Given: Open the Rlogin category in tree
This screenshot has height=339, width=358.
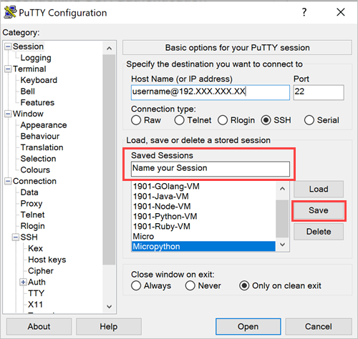Looking at the screenshot, I should (x=32, y=226).
